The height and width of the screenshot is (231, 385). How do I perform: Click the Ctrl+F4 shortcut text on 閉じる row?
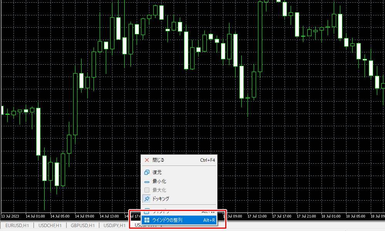(207, 160)
